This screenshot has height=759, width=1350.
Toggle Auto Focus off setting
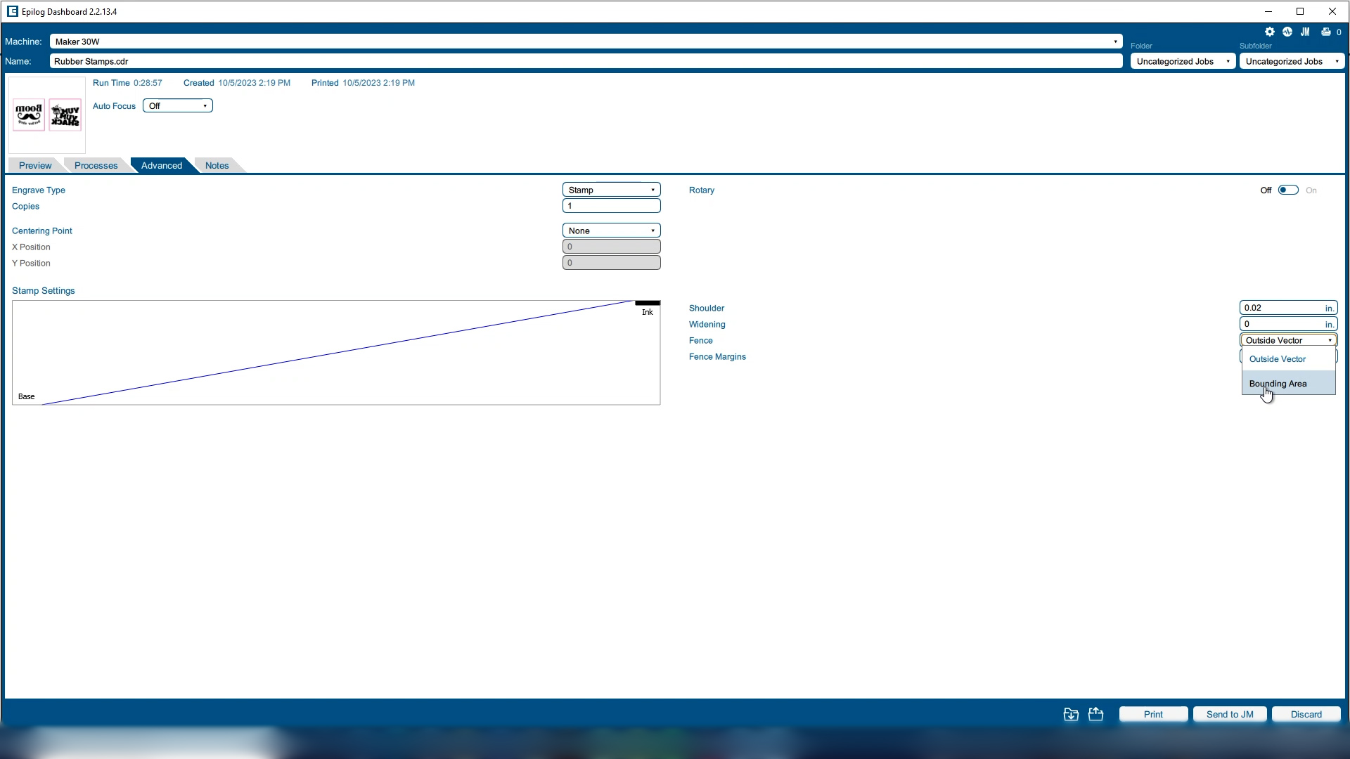177,105
